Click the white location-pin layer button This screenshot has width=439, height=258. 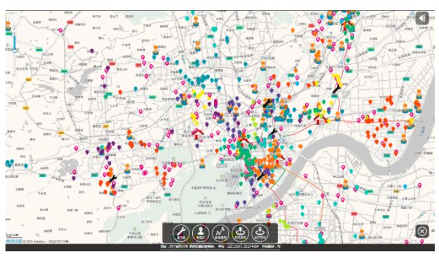click(260, 233)
